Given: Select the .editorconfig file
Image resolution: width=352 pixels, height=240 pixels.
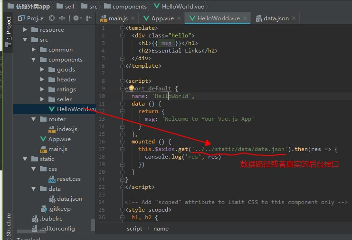Looking at the screenshot, I should tap(53, 229).
